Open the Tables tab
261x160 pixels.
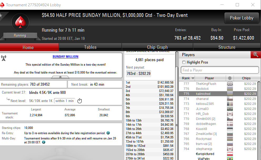point(90,47)
